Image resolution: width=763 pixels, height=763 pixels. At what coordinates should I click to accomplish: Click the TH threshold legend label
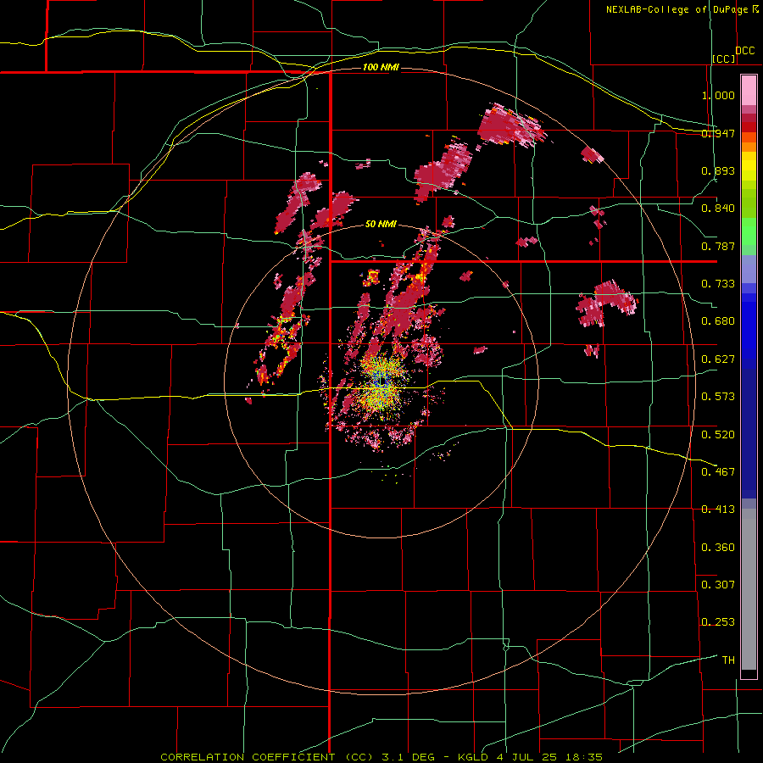[728, 660]
